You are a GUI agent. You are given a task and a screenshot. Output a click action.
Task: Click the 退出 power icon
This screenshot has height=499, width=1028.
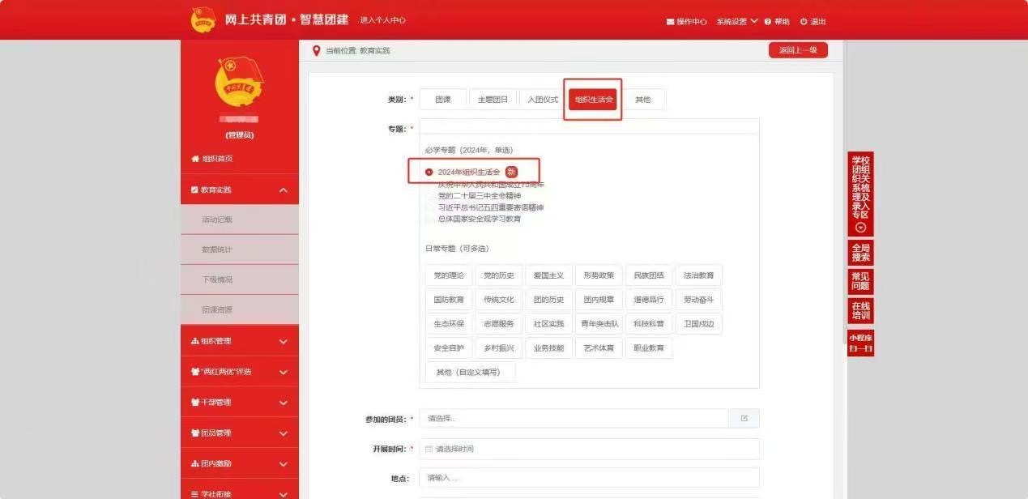[804, 22]
